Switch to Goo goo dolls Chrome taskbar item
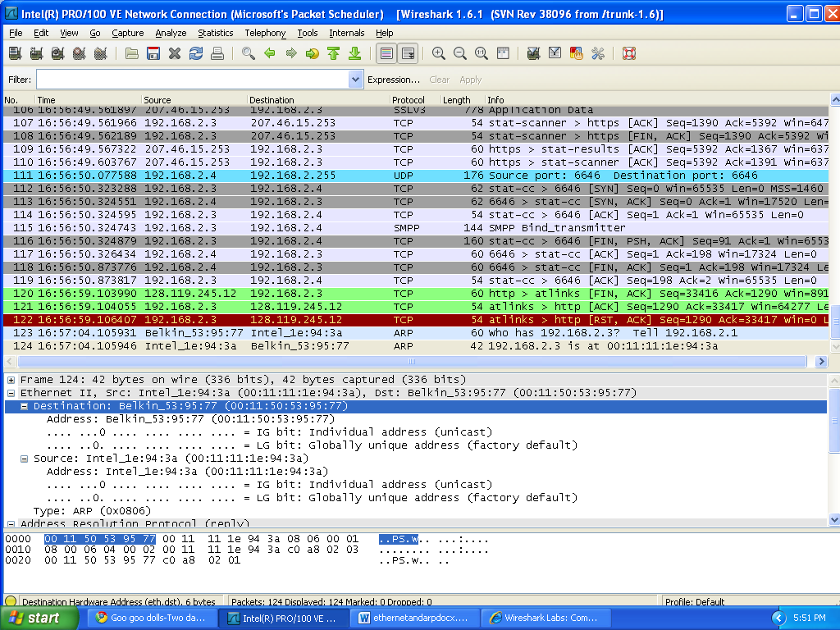Image resolution: width=840 pixels, height=630 pixels. coord(151,618)
